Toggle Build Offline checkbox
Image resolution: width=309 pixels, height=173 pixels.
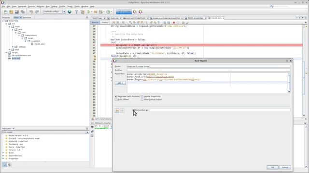coord(116,99)
